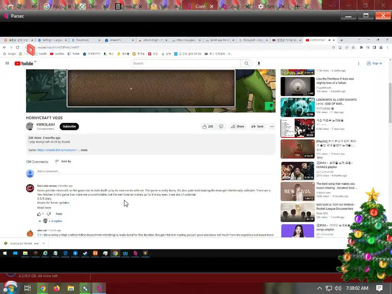The width and height of the screenshot is (392, 294).
Task: Start voice search with the microphone icon
Action: click(259, 64)
